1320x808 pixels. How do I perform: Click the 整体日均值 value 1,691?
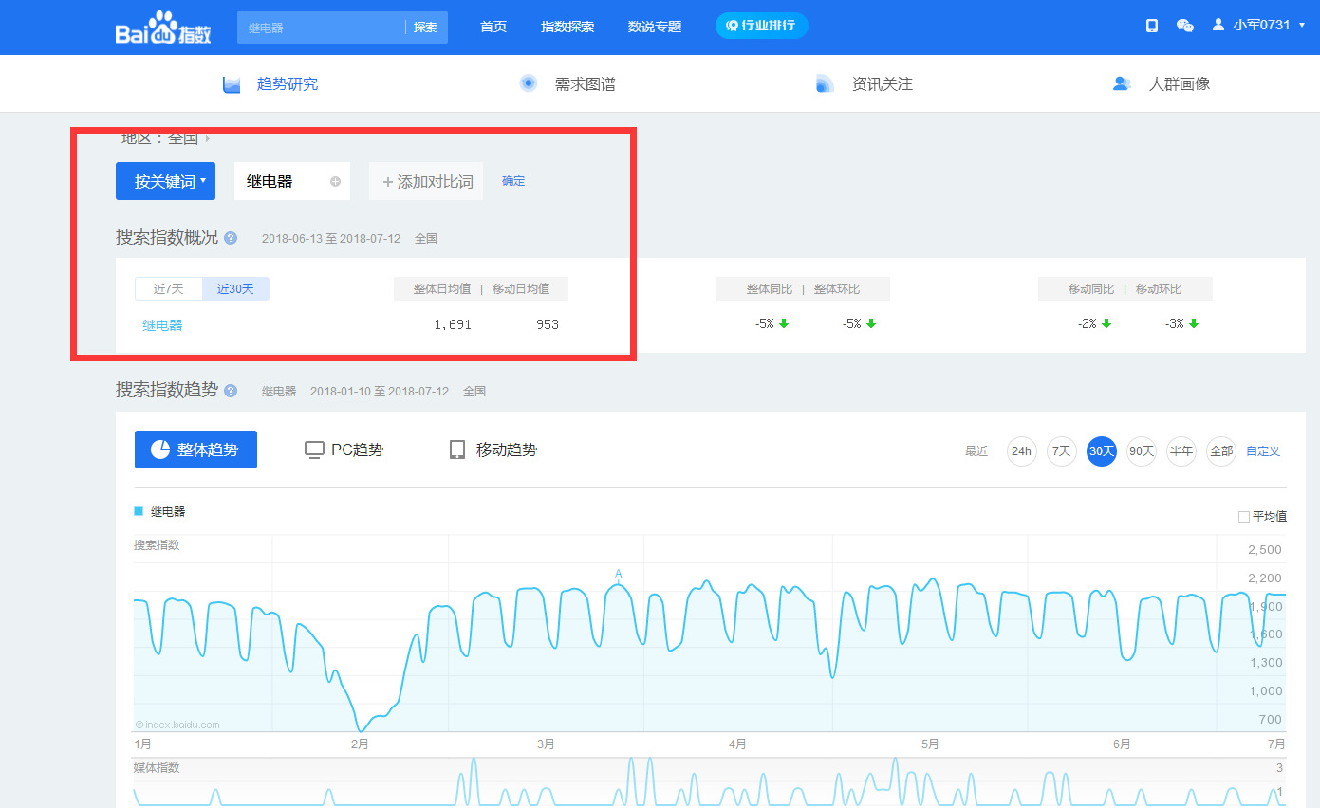453,324
